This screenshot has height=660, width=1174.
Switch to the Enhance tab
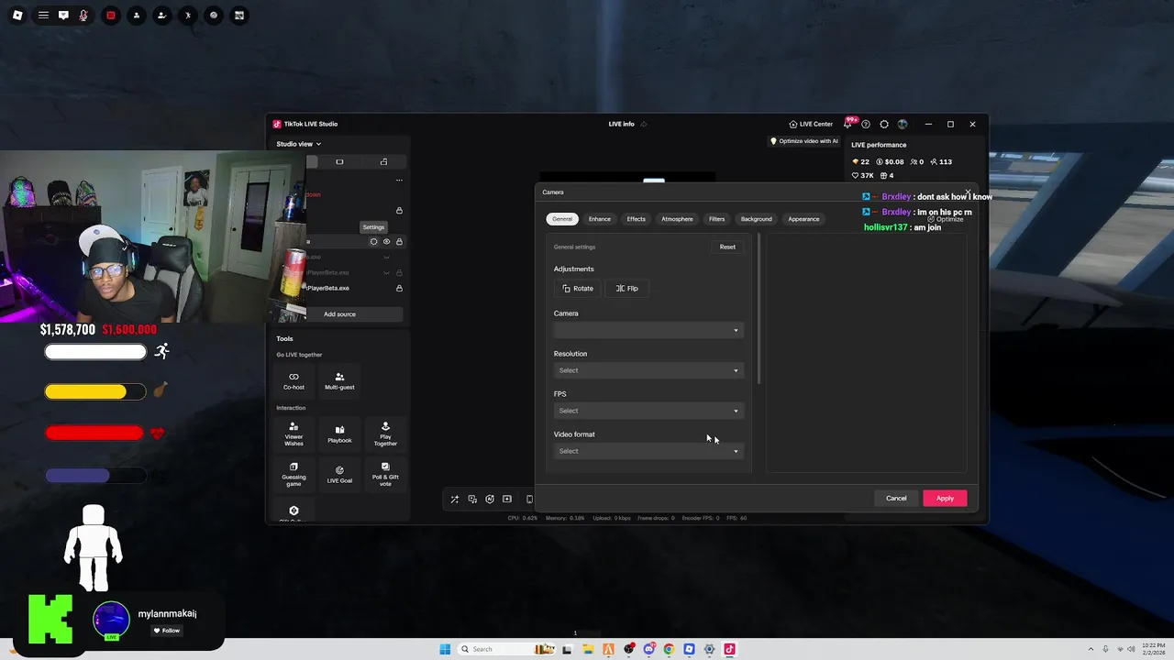tap(600, 219)
